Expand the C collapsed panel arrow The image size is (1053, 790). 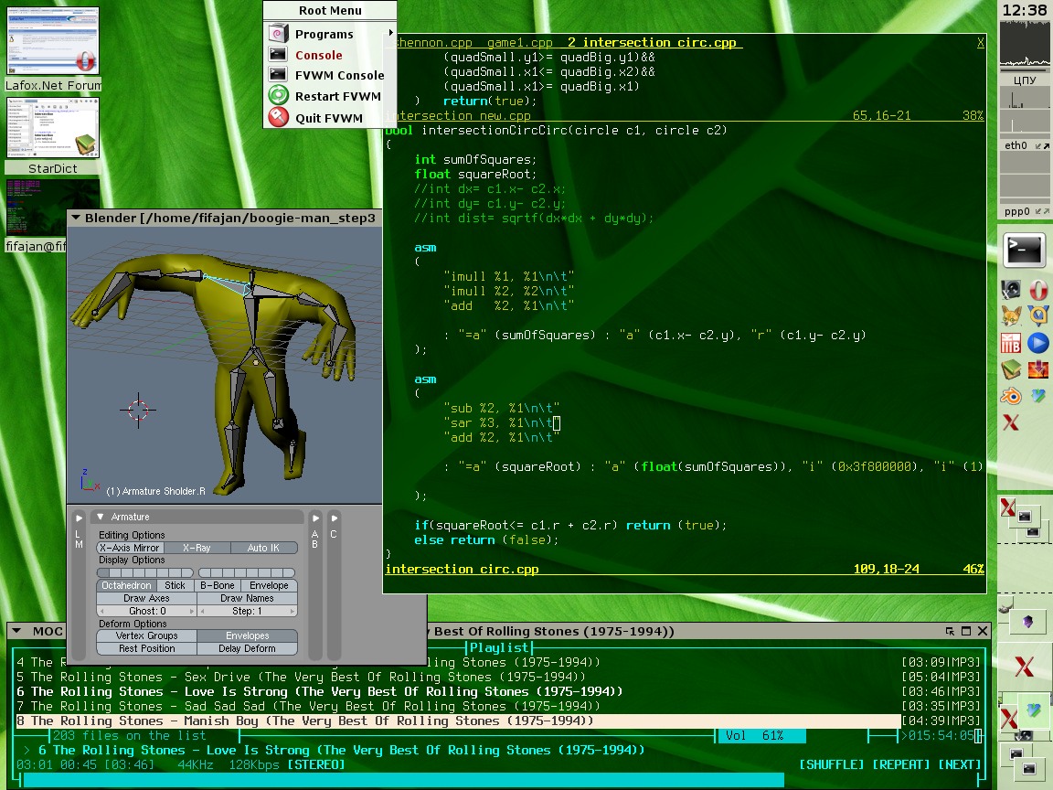click(x=334, y=518)
